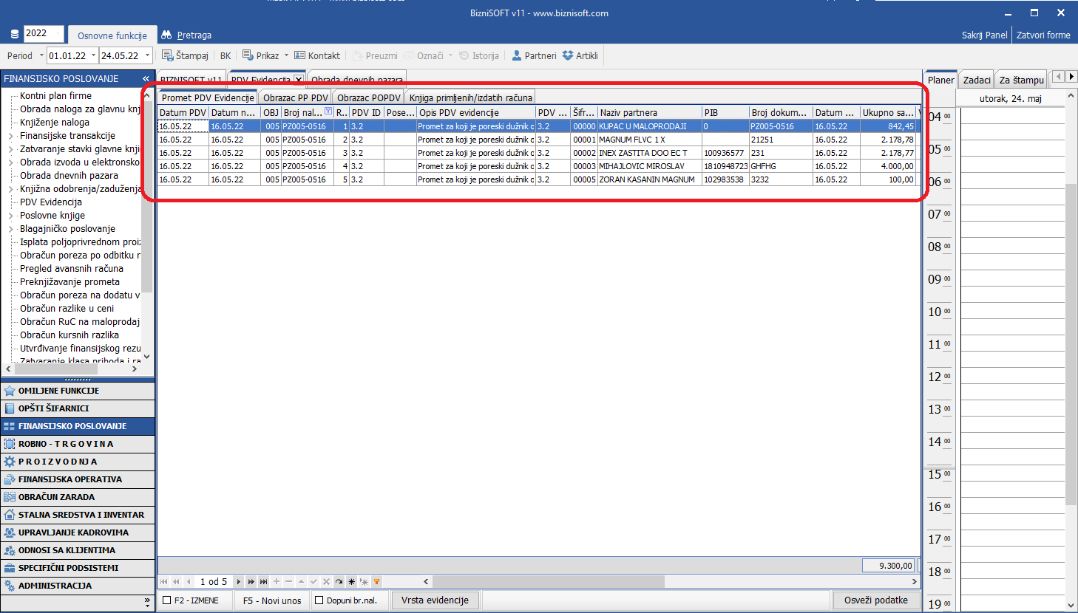The height and width of the screenshot is (613, 1078).
Task: Click the orange filter icon in navigator
Action: pos(376,582)
